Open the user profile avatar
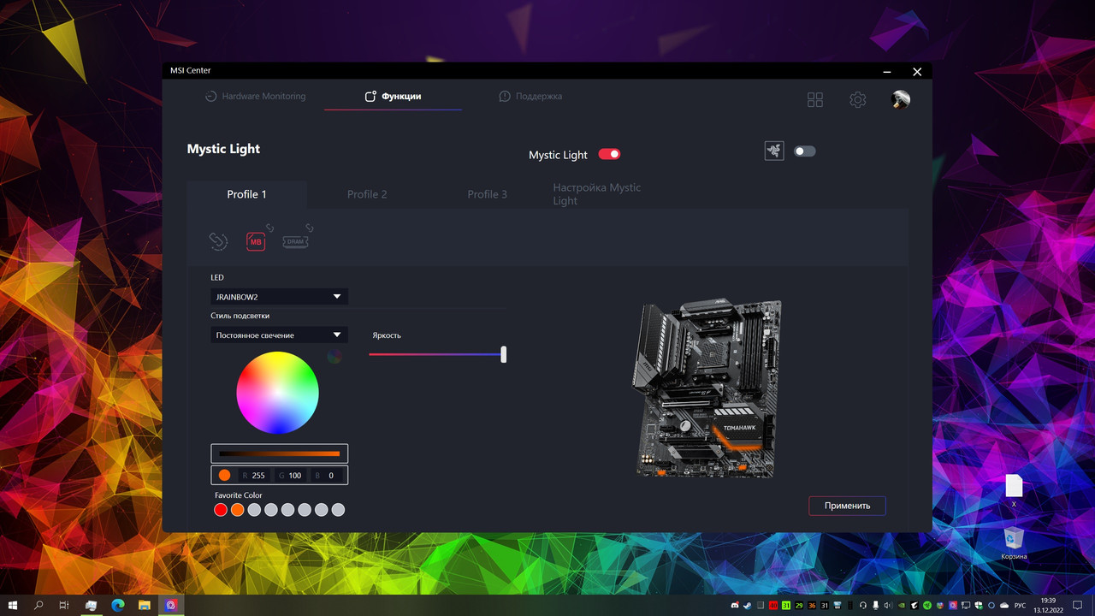This screenshot has height=616, width=1095. click(901, 100)
